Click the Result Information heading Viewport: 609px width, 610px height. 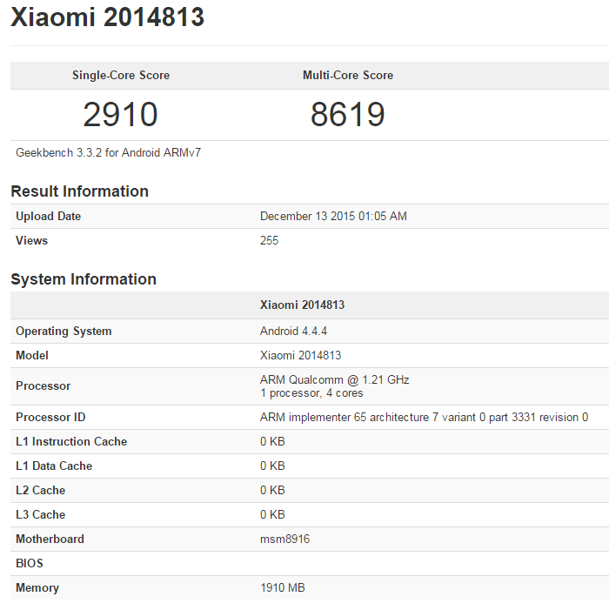(x=79, y=191)
